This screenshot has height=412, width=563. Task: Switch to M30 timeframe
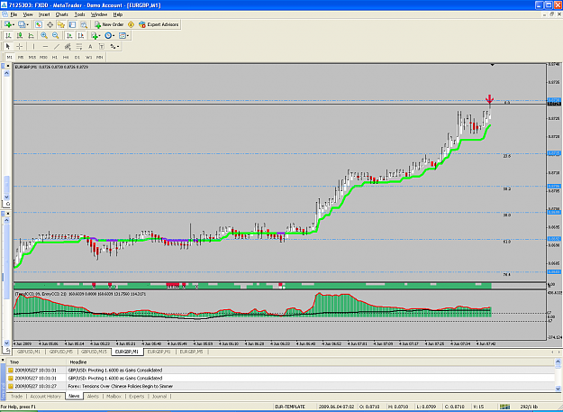pos(43,57)
